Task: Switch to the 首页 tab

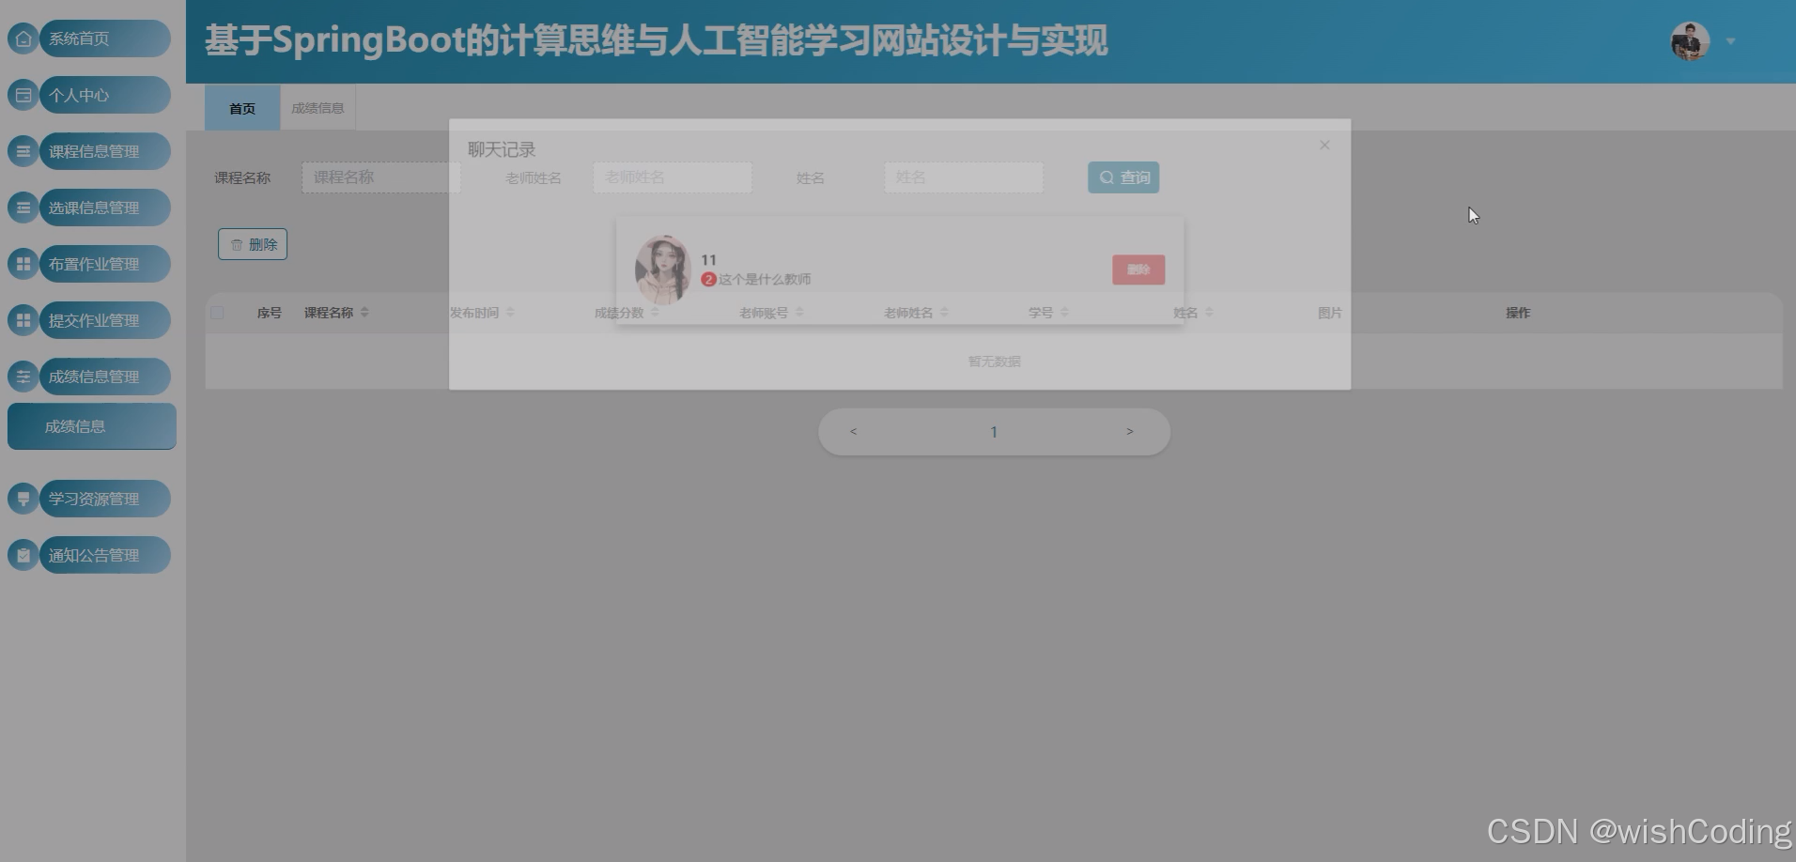Action: 242,108
